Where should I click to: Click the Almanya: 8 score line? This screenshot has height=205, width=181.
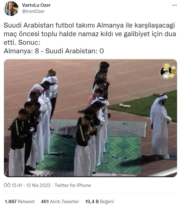54,51
